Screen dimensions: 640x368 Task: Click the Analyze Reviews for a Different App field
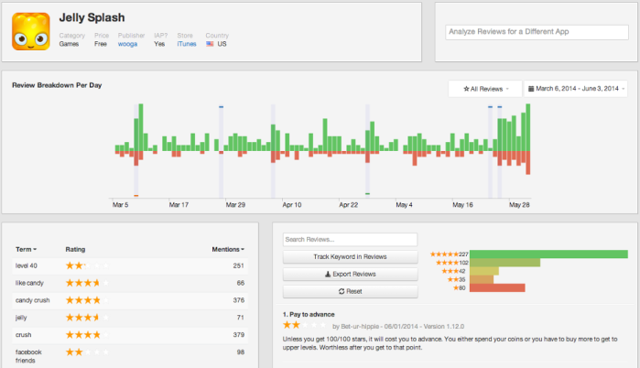pos(537,32)
